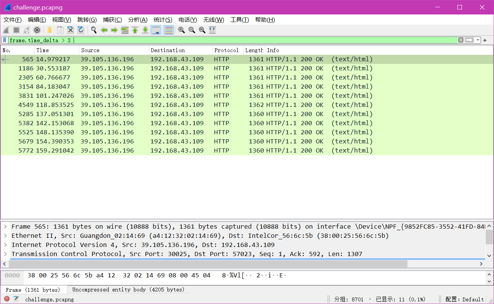494x304 pixels.
Task: Open the 编辑(E) menu
Action: tap(37, 20)
